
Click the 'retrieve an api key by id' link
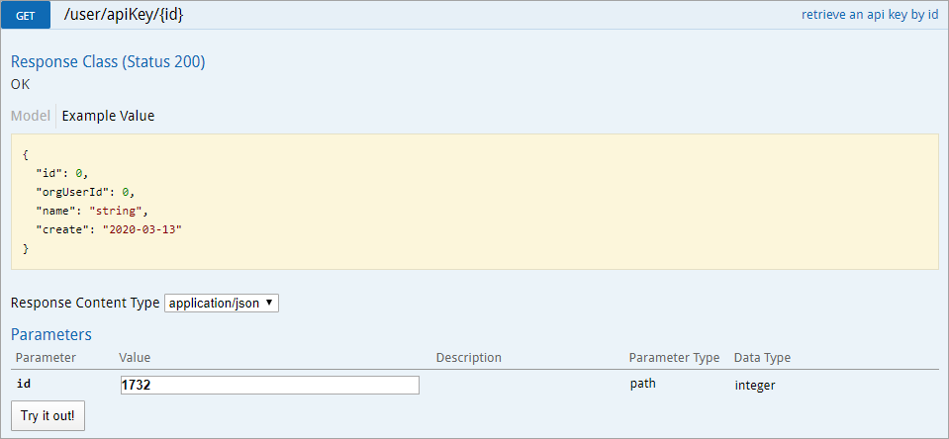pos(869,16)
